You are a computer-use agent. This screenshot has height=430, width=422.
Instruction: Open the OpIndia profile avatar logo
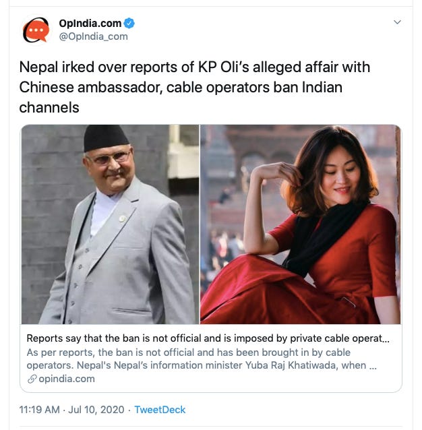coord(36,30)
